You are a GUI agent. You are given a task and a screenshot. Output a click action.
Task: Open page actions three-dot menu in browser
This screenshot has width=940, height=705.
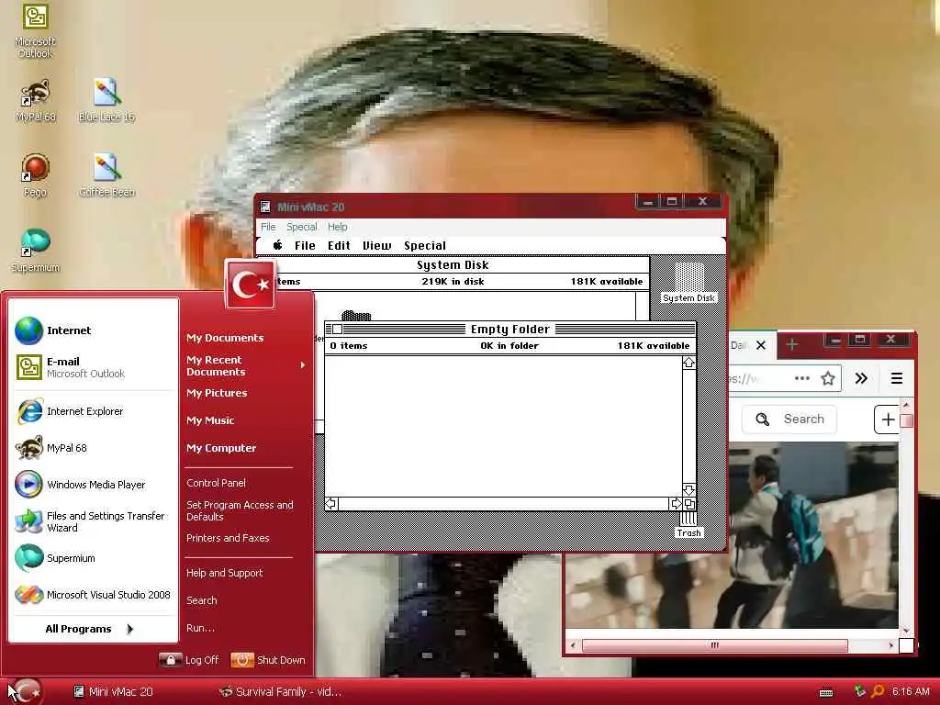click(802, 378)
